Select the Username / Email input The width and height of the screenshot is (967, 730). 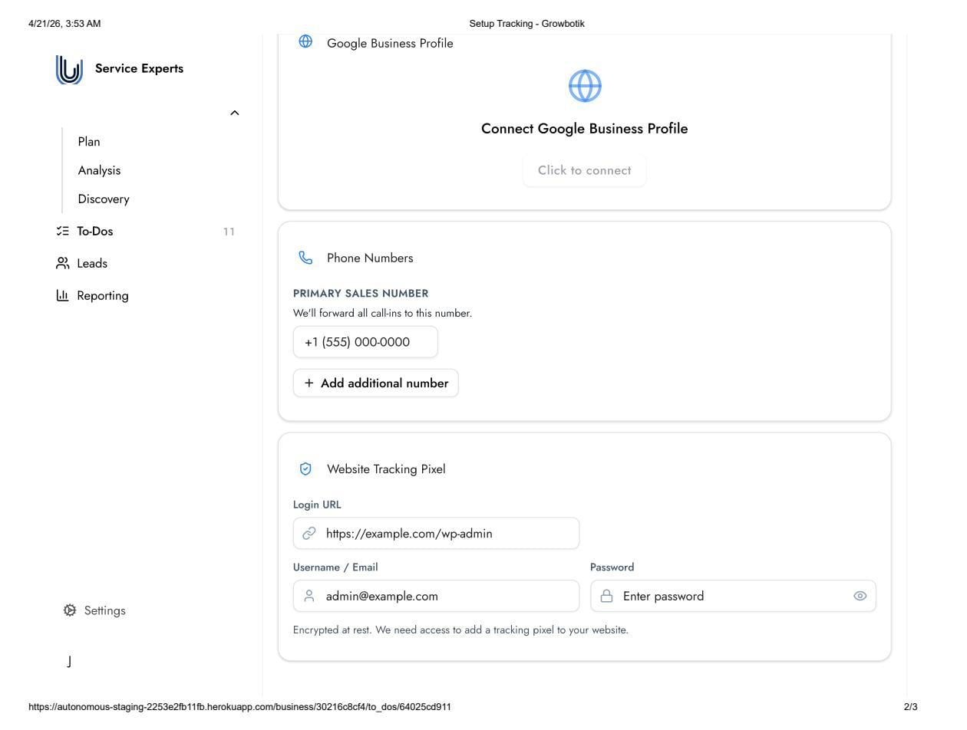click(445, 596)
